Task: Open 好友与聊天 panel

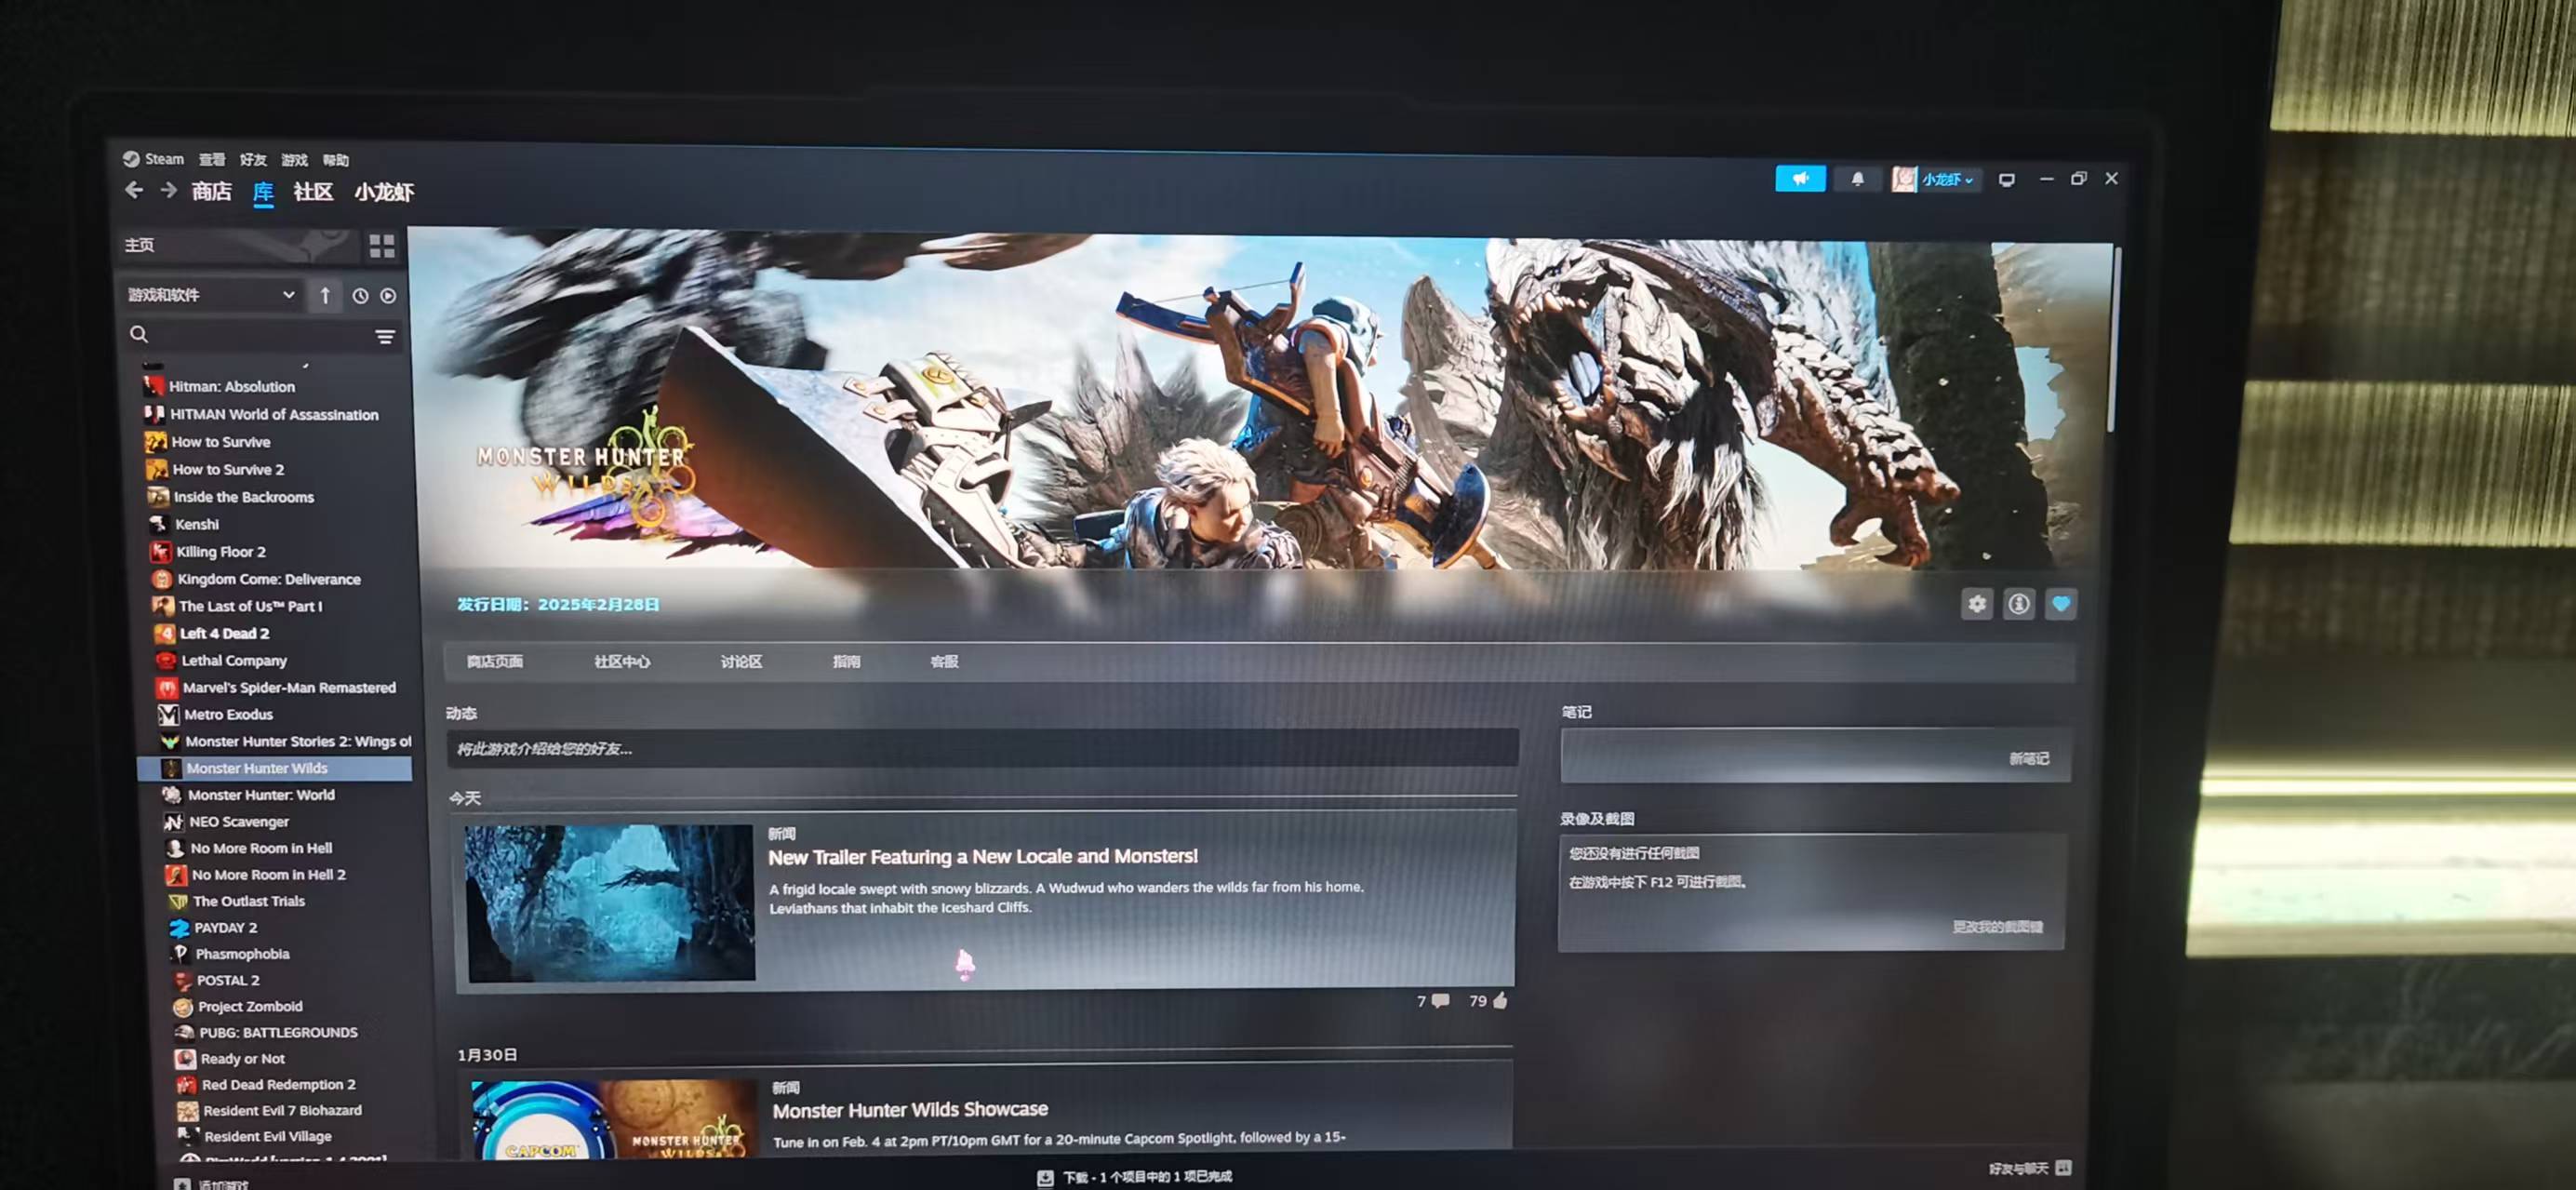Action: coord(2029,1168)
